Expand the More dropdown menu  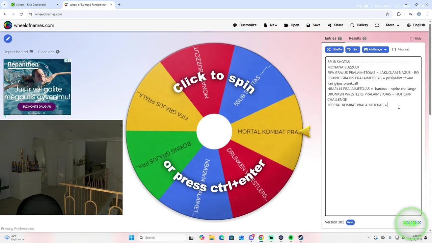click(x=393, y=25)
